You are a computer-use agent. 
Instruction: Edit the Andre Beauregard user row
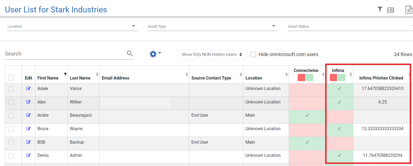point(28,115)
